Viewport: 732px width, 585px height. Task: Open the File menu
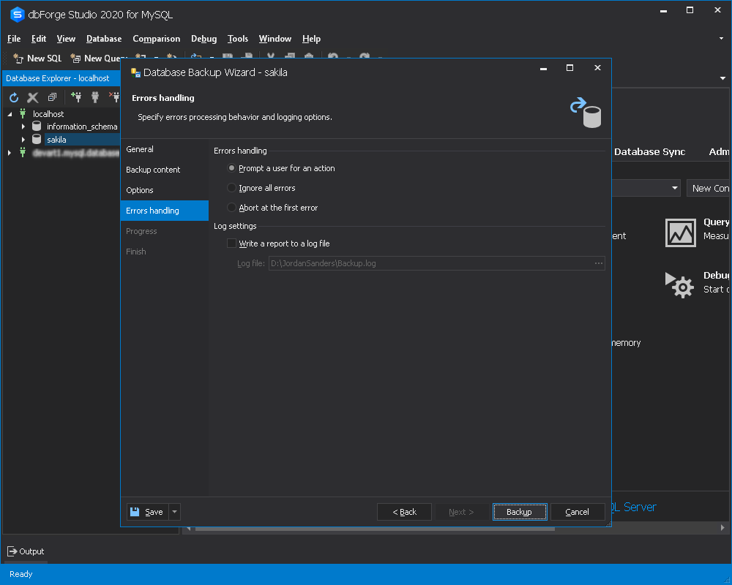click(x=14, y=39)
